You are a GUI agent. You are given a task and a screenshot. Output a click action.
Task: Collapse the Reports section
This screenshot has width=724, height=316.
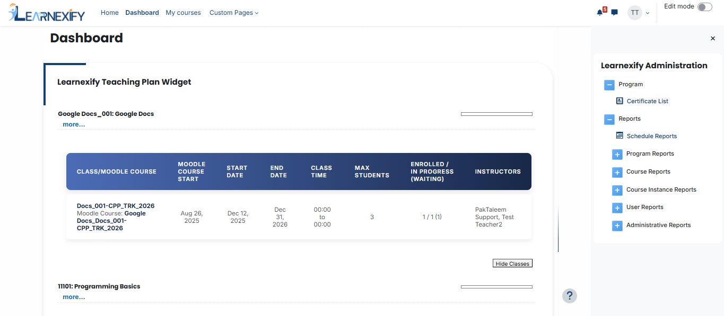coord(609,119)
